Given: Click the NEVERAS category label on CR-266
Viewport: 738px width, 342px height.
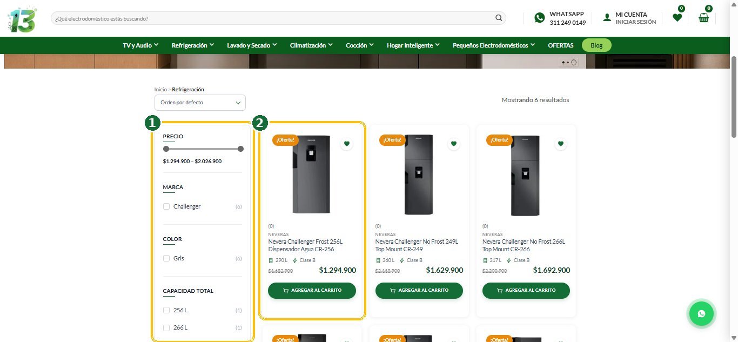Looking at the screenshot, I should (492, 234).
